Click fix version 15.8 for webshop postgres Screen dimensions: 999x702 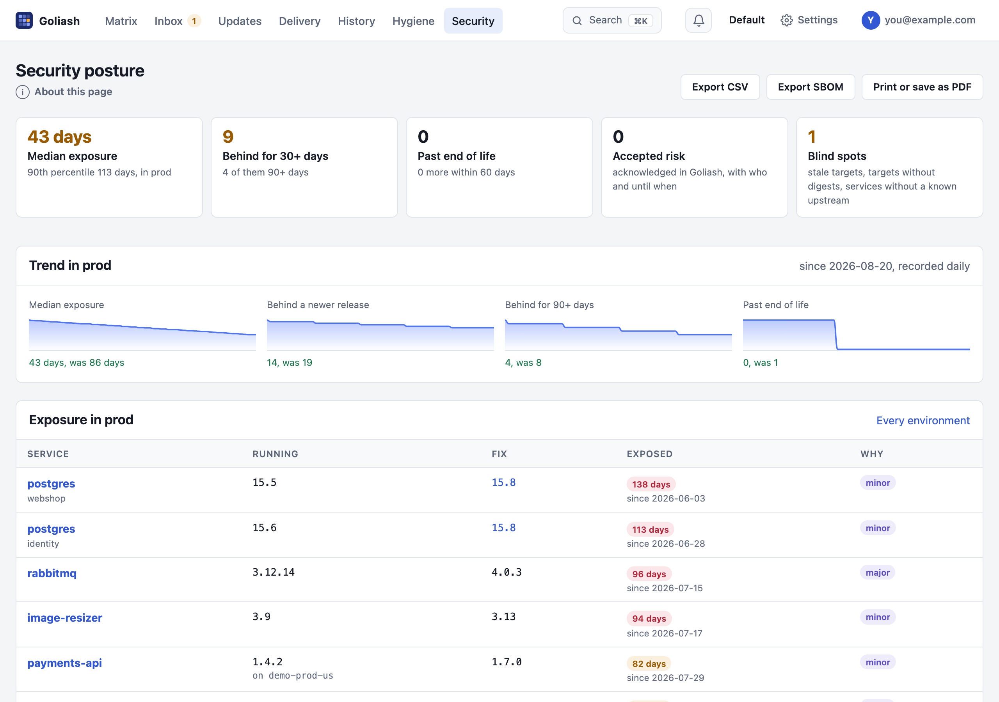click(x=503, y=482)
